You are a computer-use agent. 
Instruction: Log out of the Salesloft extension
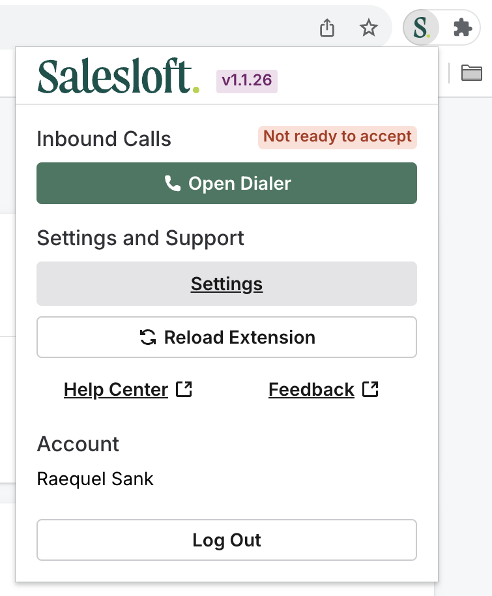point(227,540)
